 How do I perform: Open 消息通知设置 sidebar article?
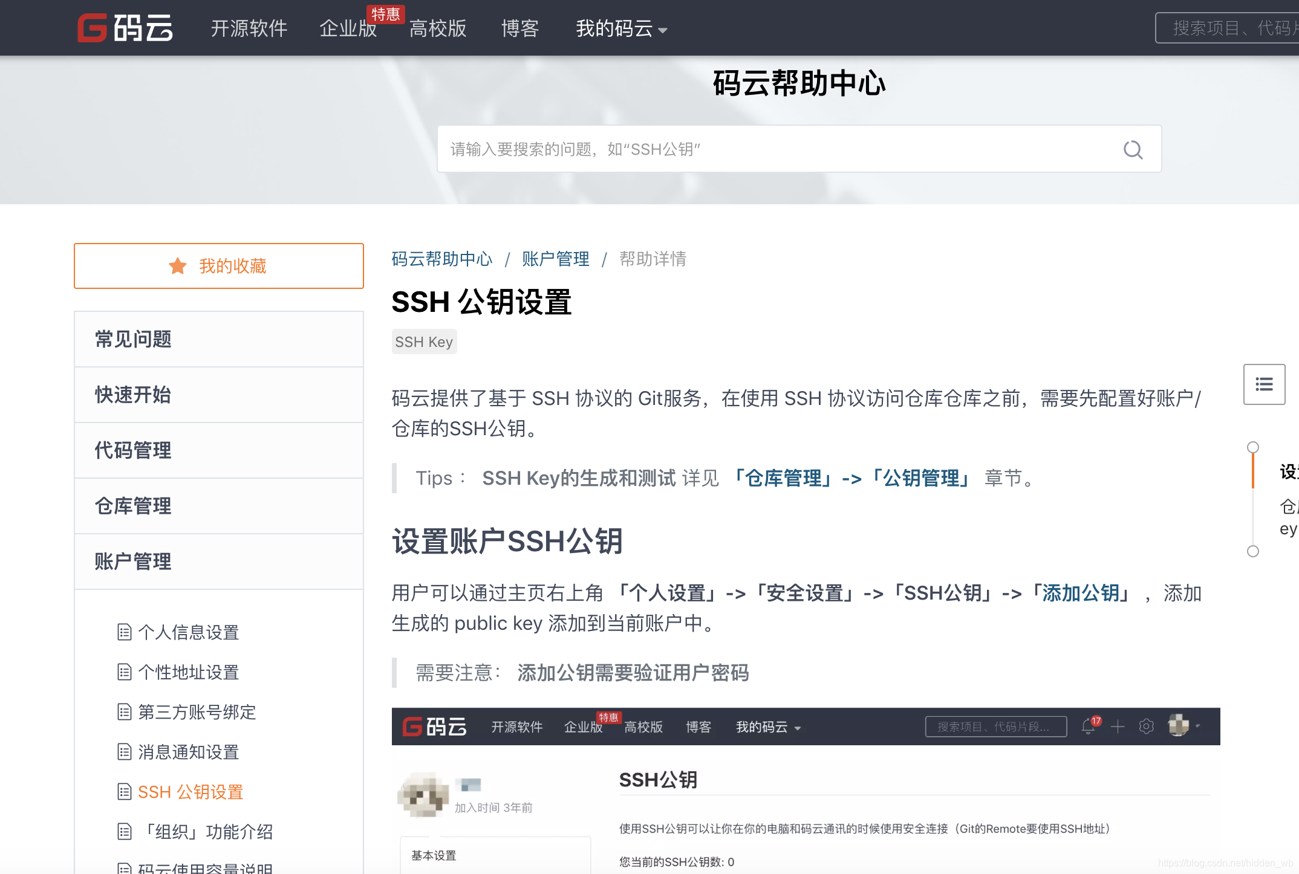[x=189, y=752]
